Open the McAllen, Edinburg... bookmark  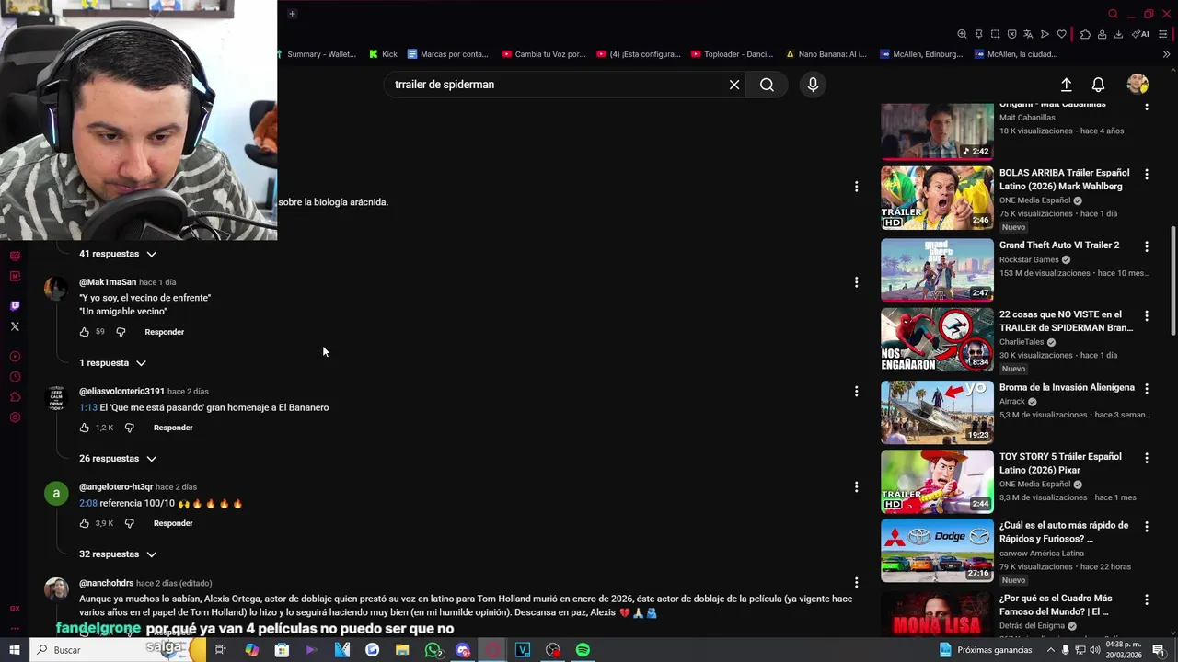point(922,54)
